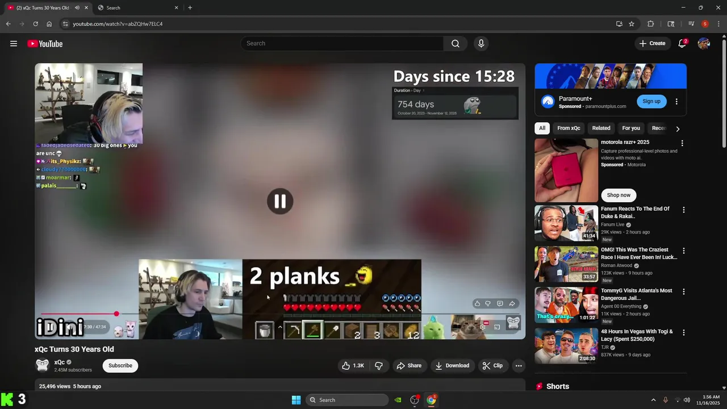Open the YouTube account avatar menu
This screenshot has width=727, height=409.
coord(704,44)
